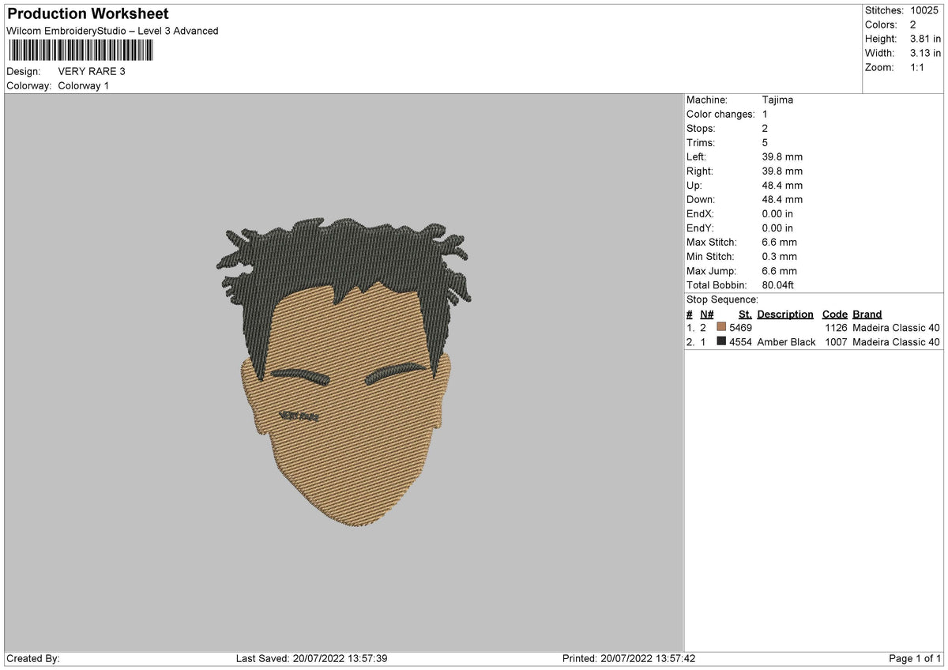Click the Brand column header

[x=867, y=314]
